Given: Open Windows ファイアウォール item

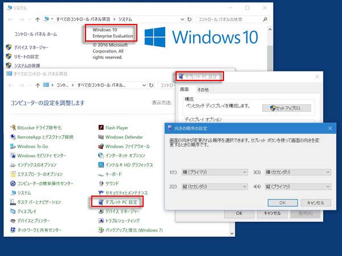Looking at the screenshot, I should click(x=124, y=147).
